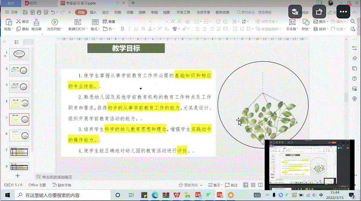Click the Paste clipboard icon
Screen dimensions: 361x201
(x=9, y=22)
